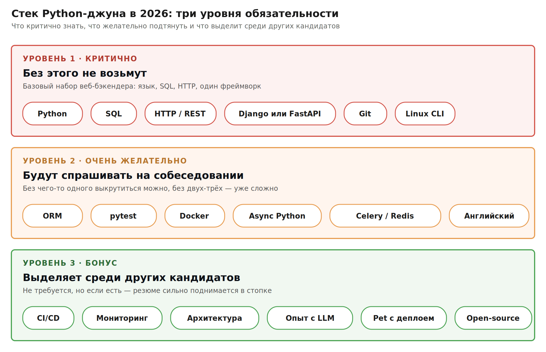
Task: Click text 'Не требуется, но если есть'
Action: click(72, 291)
